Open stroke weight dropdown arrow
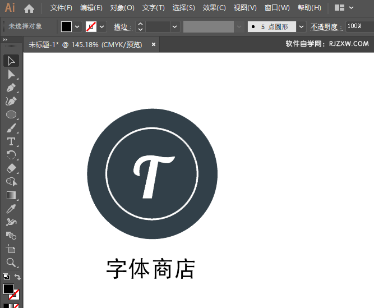374x308 pixels. [x=175, y=26]
